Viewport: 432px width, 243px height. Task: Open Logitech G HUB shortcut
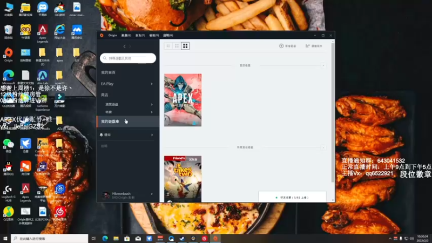coord(9,193)
